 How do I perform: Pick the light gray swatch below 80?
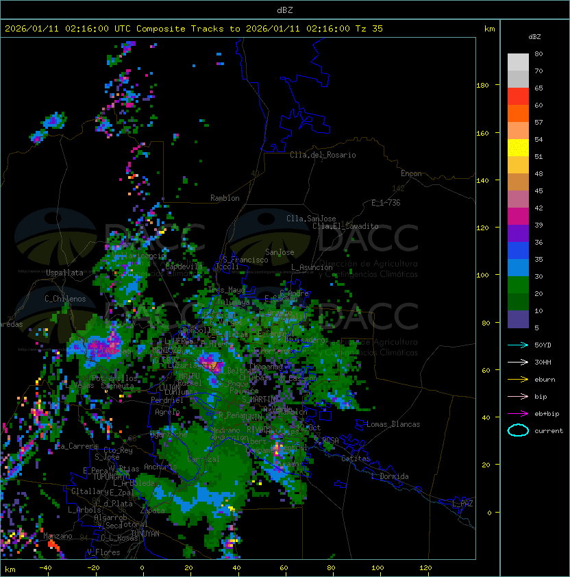[x=518, y=62]
